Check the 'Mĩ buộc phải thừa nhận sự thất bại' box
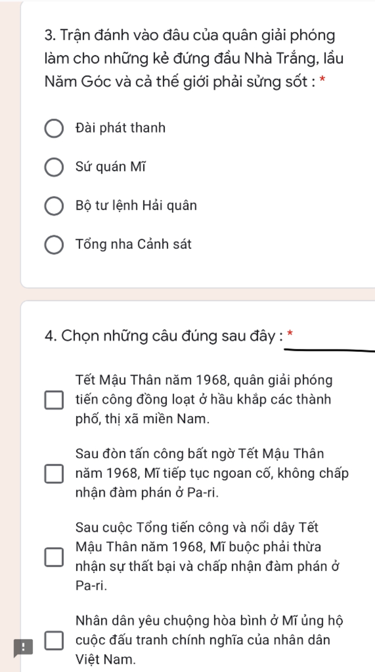This screenshot has height=672, width=375. tap(54, 557)
